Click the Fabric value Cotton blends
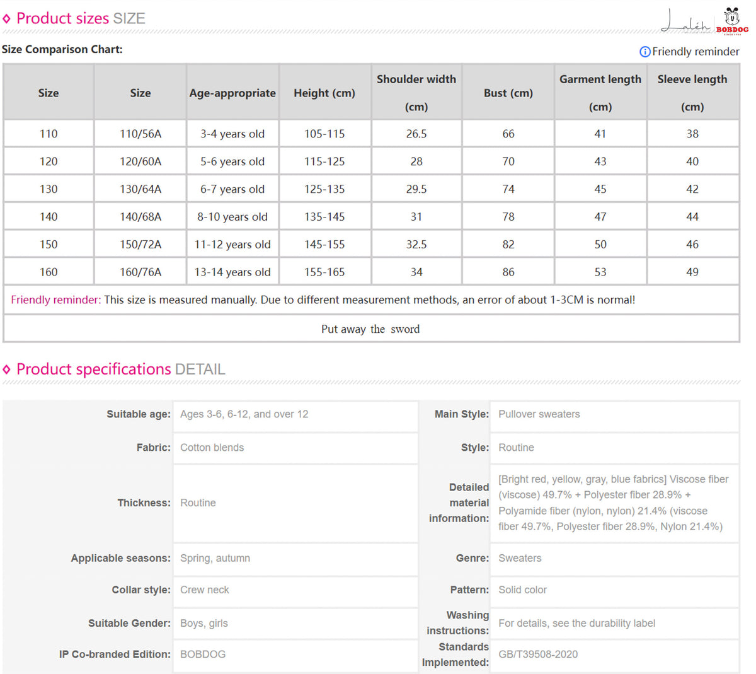The height and width of the screenshot is (674, 756). click(212, 448)
